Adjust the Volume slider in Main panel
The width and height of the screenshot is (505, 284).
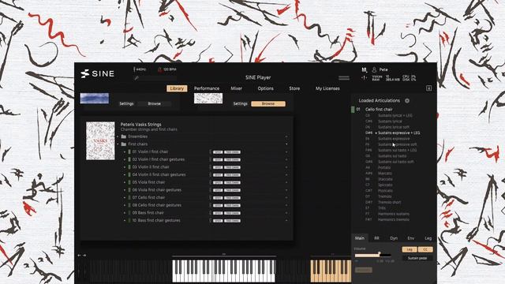coord(373,255)
